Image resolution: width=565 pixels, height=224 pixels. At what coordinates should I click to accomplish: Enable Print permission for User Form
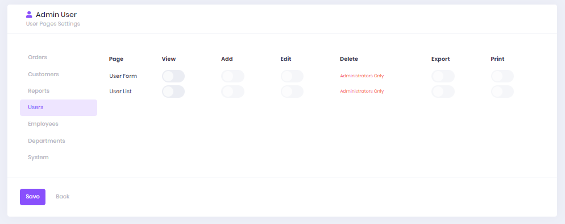pos(502,76)
